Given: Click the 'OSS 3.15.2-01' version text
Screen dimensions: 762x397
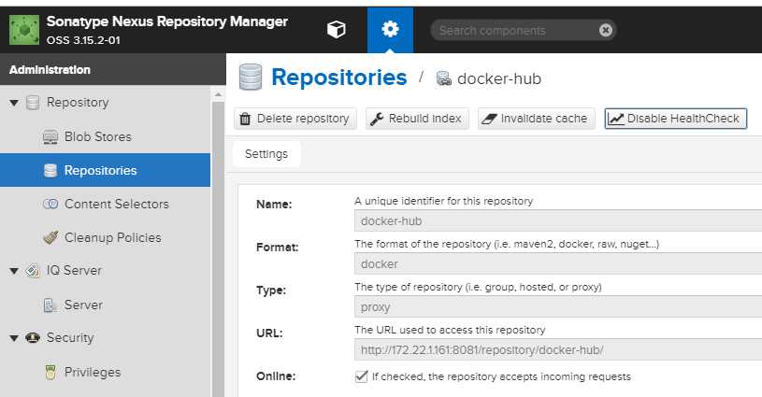Looking at the screenshot, I should tap(83, 40).
